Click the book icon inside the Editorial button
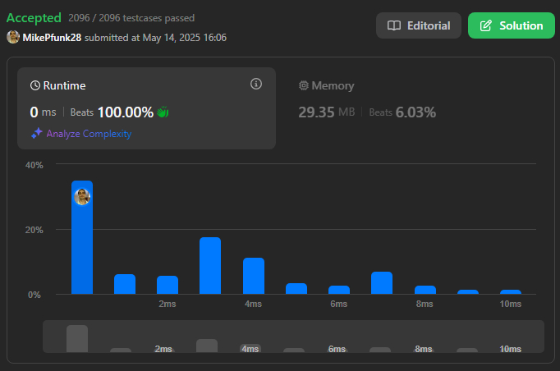 [394, 25]
